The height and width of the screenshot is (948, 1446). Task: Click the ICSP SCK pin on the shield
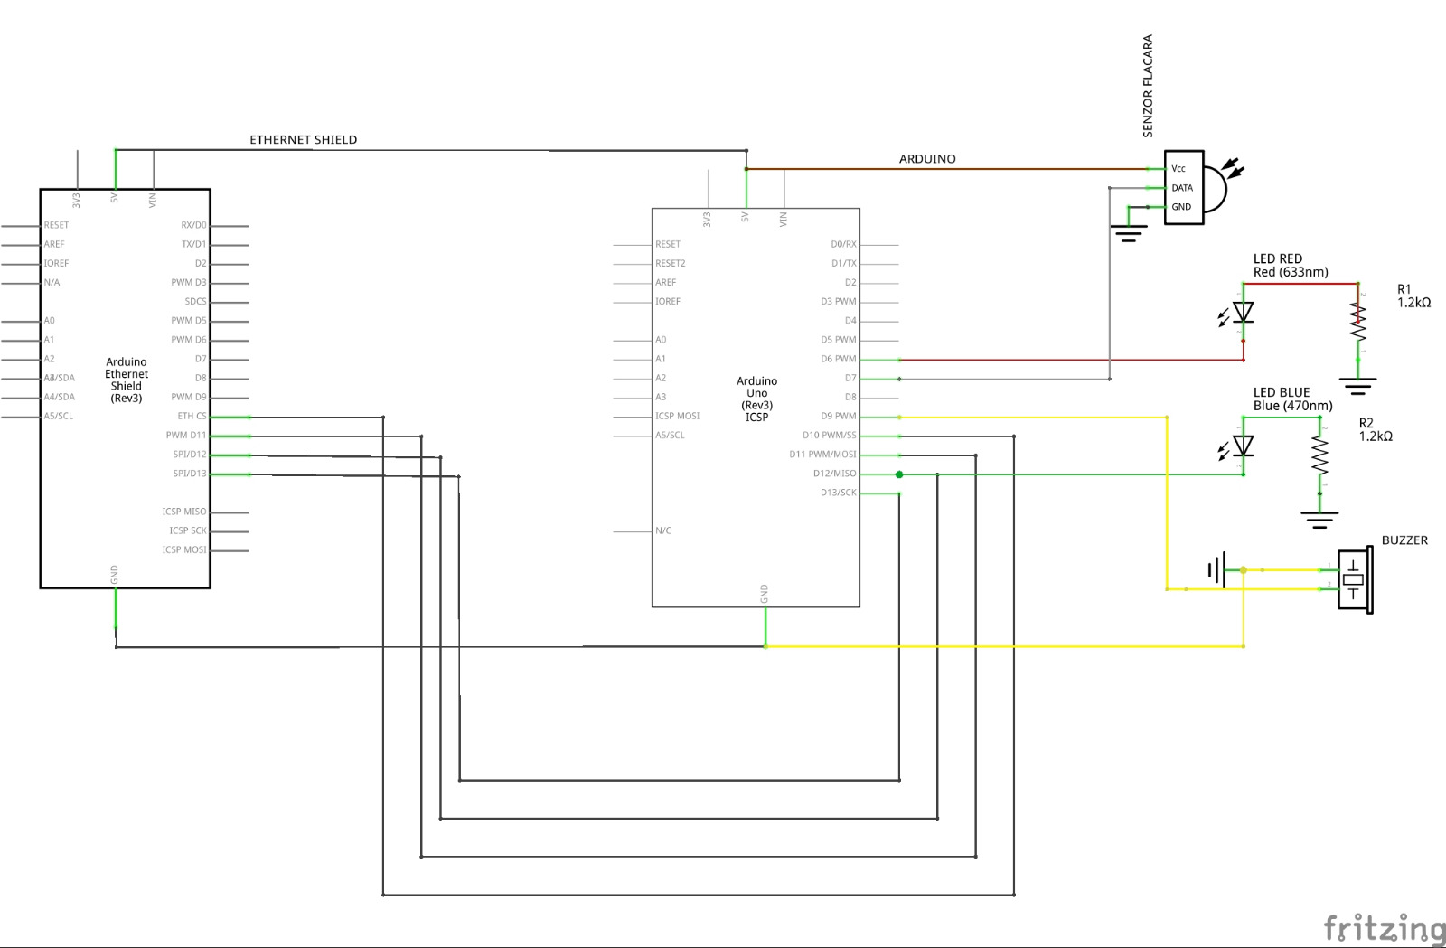tap(188, 530)
